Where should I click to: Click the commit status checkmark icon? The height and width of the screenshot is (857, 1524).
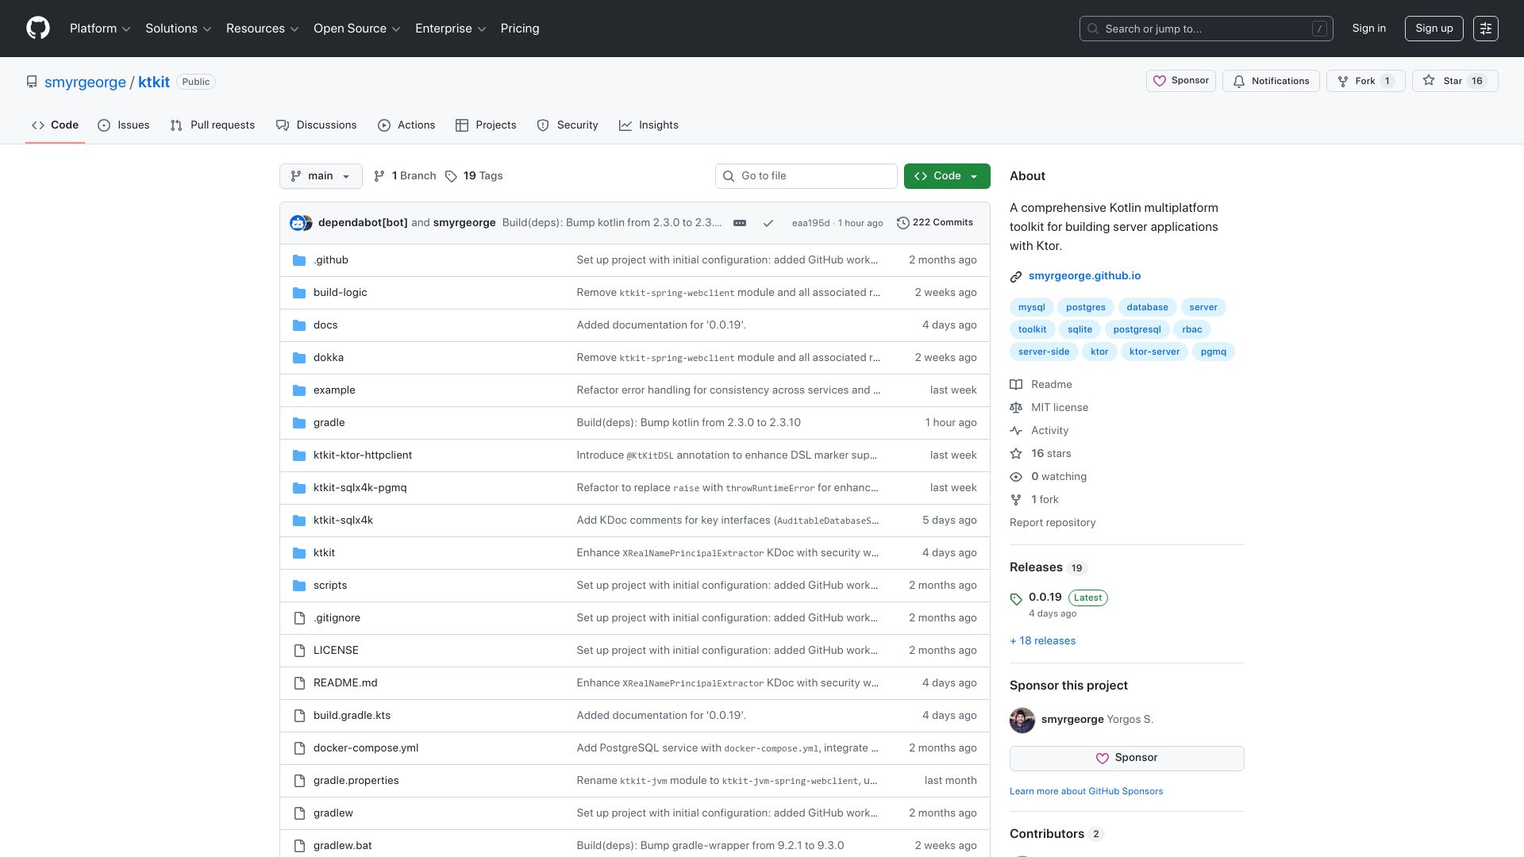[x=768, y=224]
